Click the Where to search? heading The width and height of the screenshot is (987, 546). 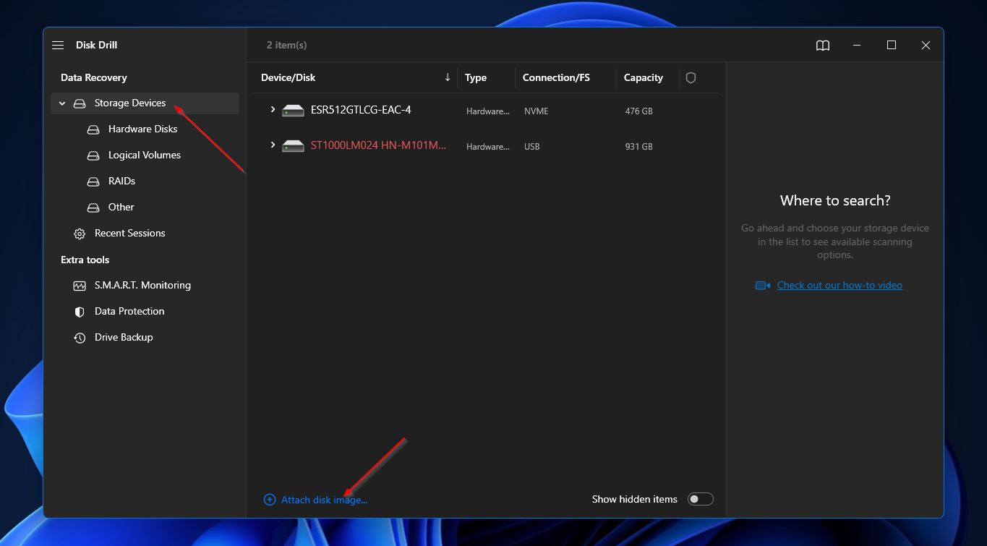coord(835,200)
